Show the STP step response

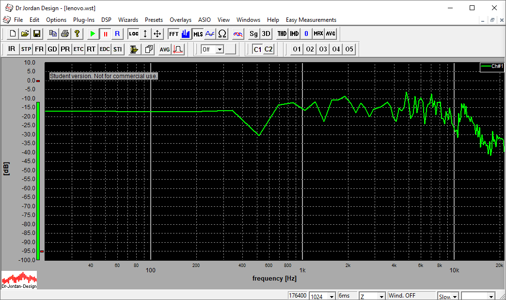pos(26,49)
